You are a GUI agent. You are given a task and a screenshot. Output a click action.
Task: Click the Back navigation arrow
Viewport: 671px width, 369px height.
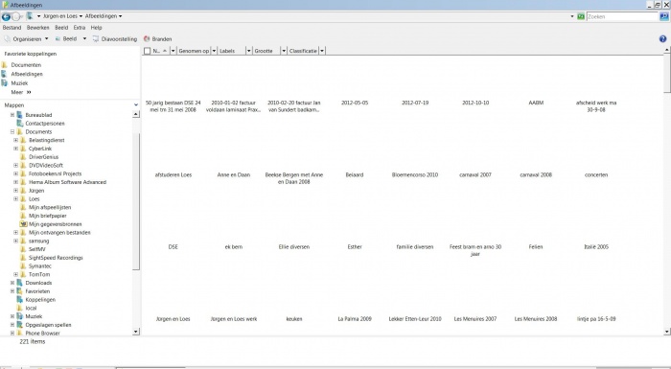coord(6,16)
